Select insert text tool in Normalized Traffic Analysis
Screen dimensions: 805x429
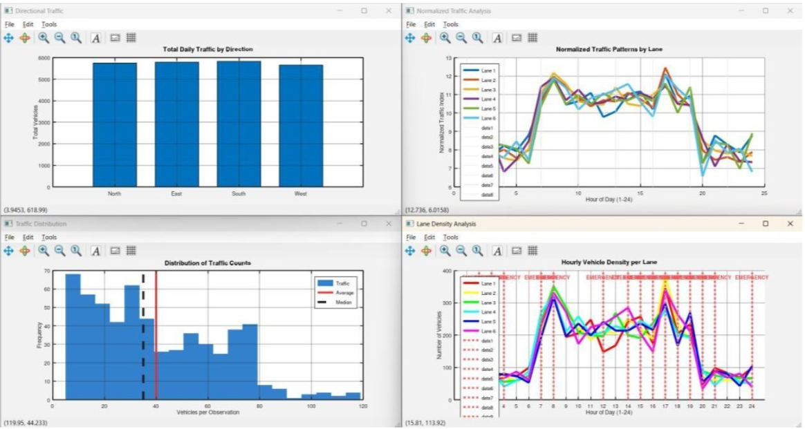(x=497, y=38)
